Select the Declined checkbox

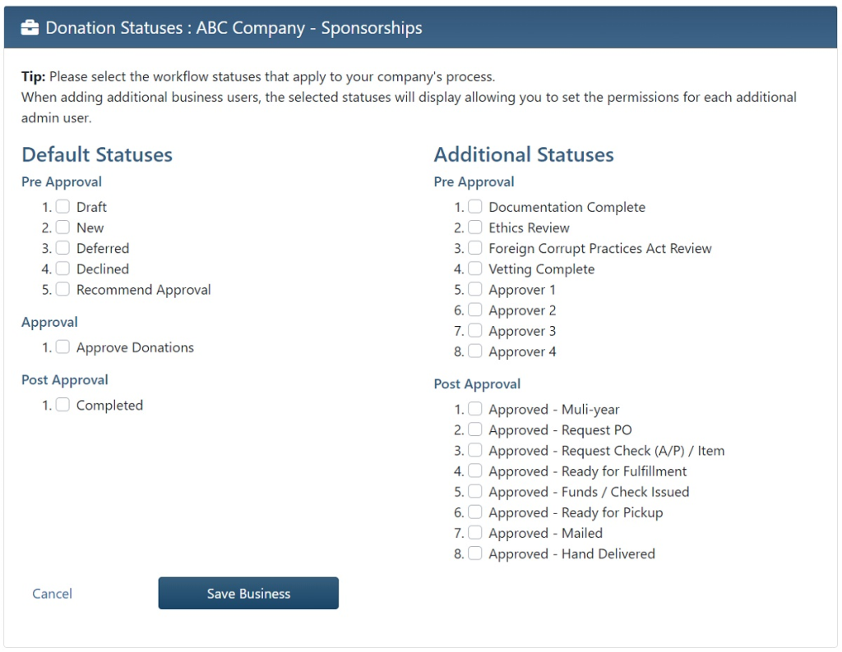63,269
